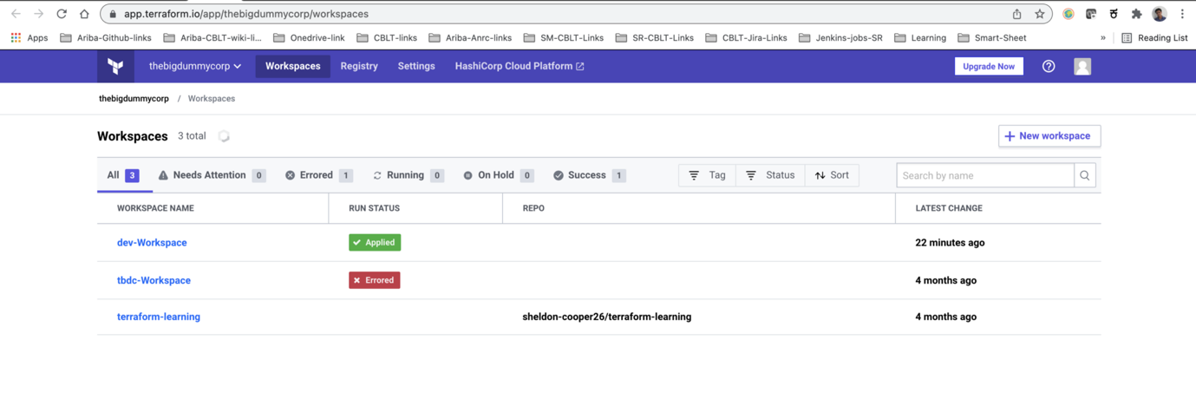Select the Success filter tab
The width and height of the screenshot is (1196, 412).
click(589, 175)
